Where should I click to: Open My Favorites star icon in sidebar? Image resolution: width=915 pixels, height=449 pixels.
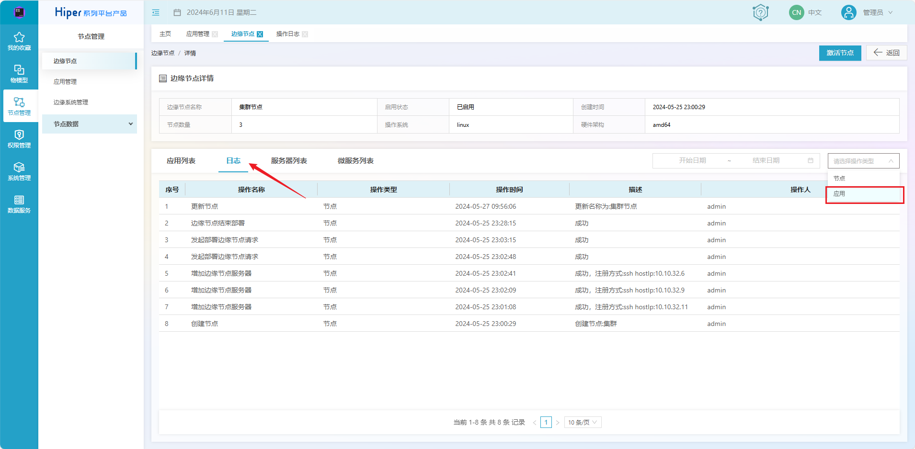tap(19, 37)
